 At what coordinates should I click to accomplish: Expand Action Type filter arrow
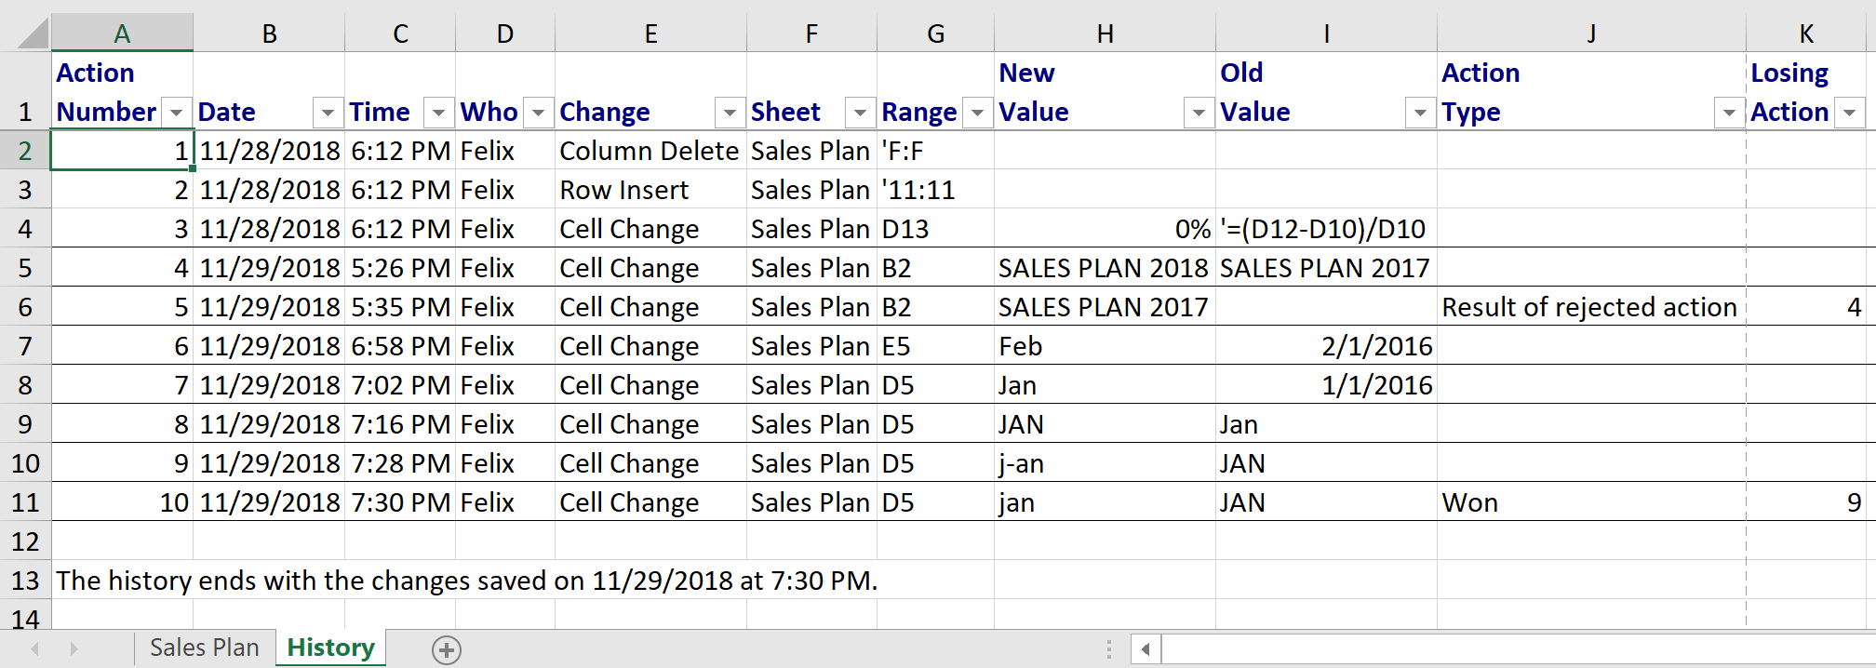tap(1728, 114)
